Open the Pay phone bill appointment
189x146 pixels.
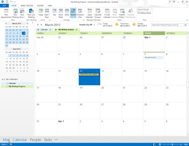pos(154,57)
